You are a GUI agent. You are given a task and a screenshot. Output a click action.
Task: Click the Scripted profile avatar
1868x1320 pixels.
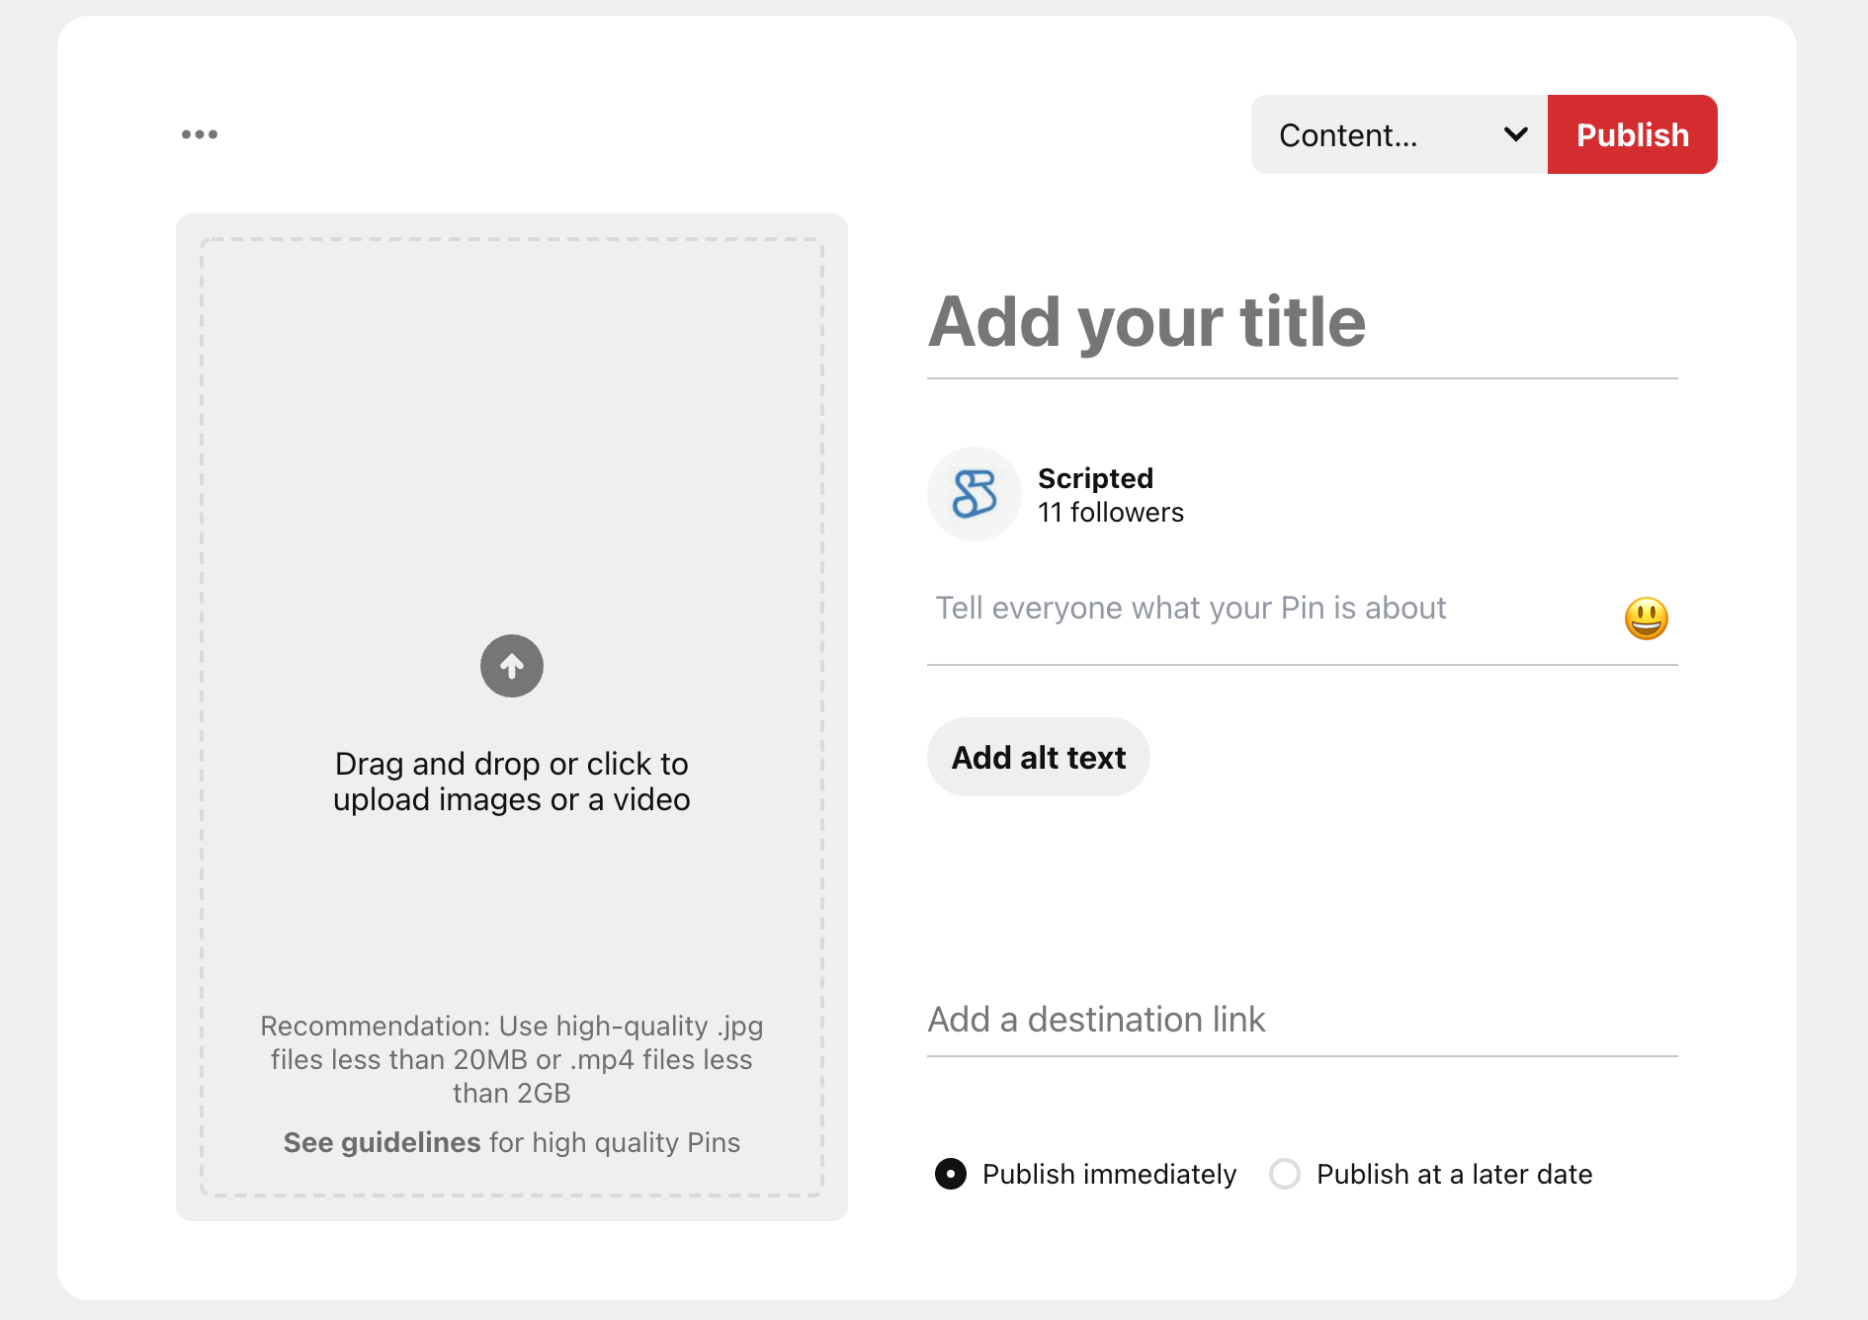[975, 494]
